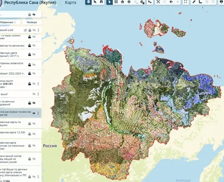The width and height of the screenshot is (224, 182).
Task: Click lock icon on '628 241' layer row
Action: [x=30, y=83]
